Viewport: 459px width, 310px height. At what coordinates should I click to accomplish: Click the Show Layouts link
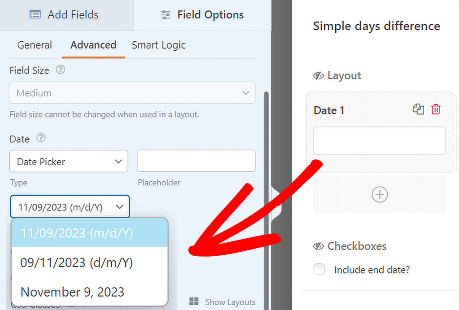(x=229, y=301)
